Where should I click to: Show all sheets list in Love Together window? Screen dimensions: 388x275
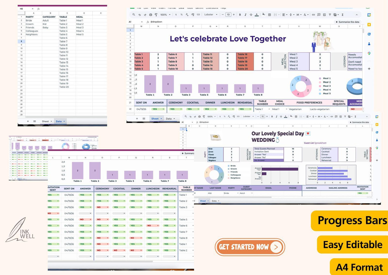tap(144, 119)
